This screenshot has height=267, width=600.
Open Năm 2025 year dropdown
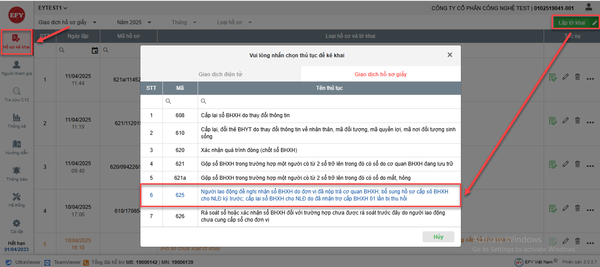pos(134,22)
